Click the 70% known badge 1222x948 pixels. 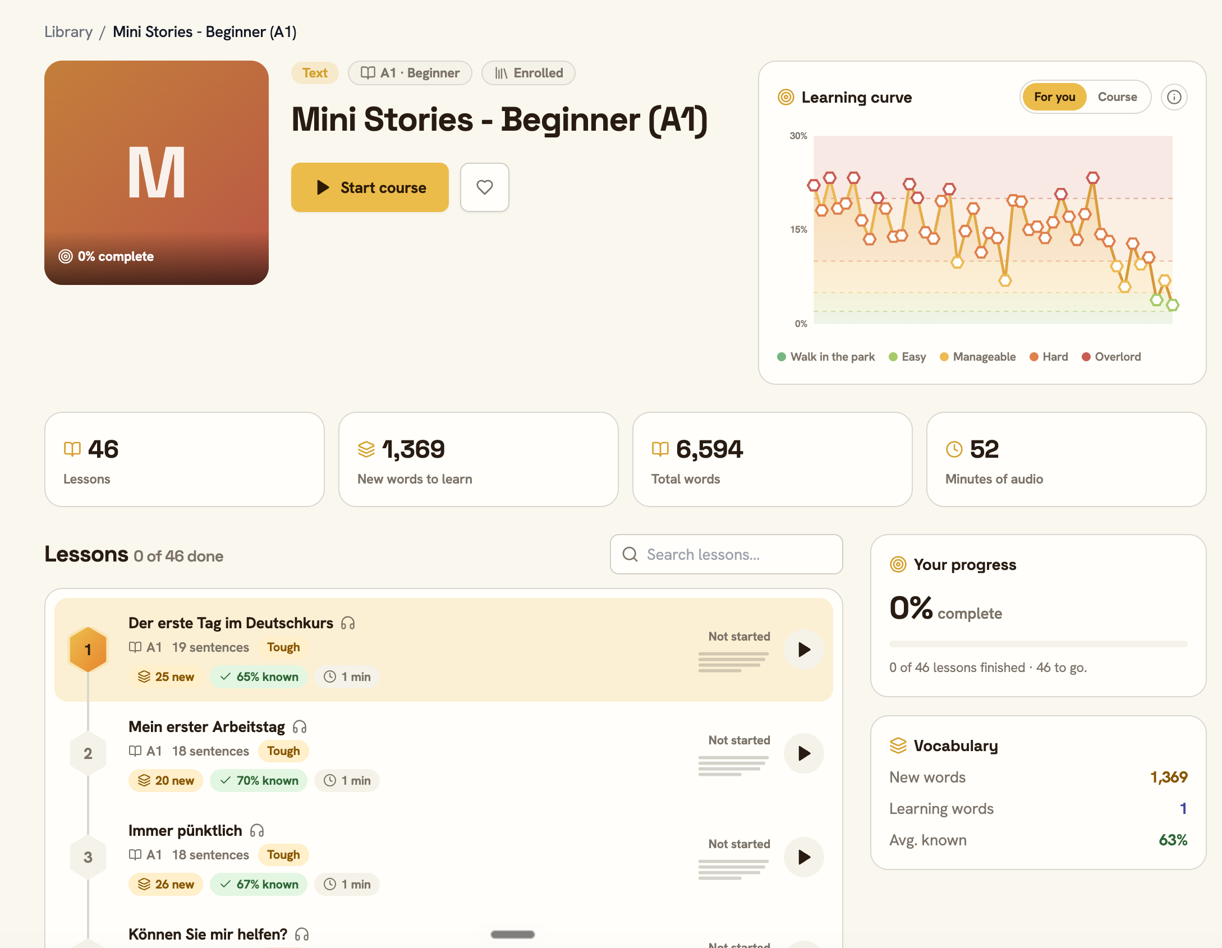coord(259,780)
